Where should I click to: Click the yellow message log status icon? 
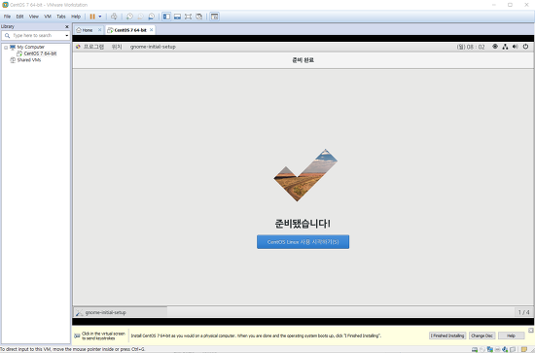(x=524, y=349)
